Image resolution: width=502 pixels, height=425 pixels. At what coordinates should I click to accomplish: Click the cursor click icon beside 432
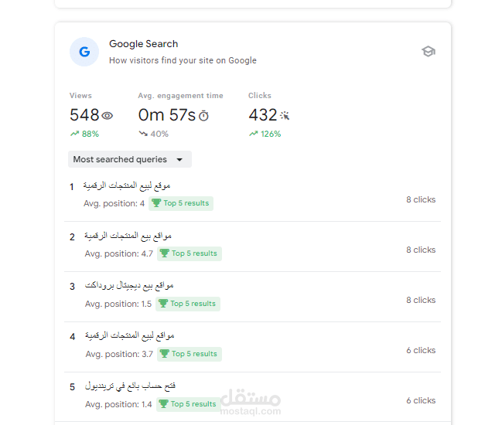coord(285,116)
